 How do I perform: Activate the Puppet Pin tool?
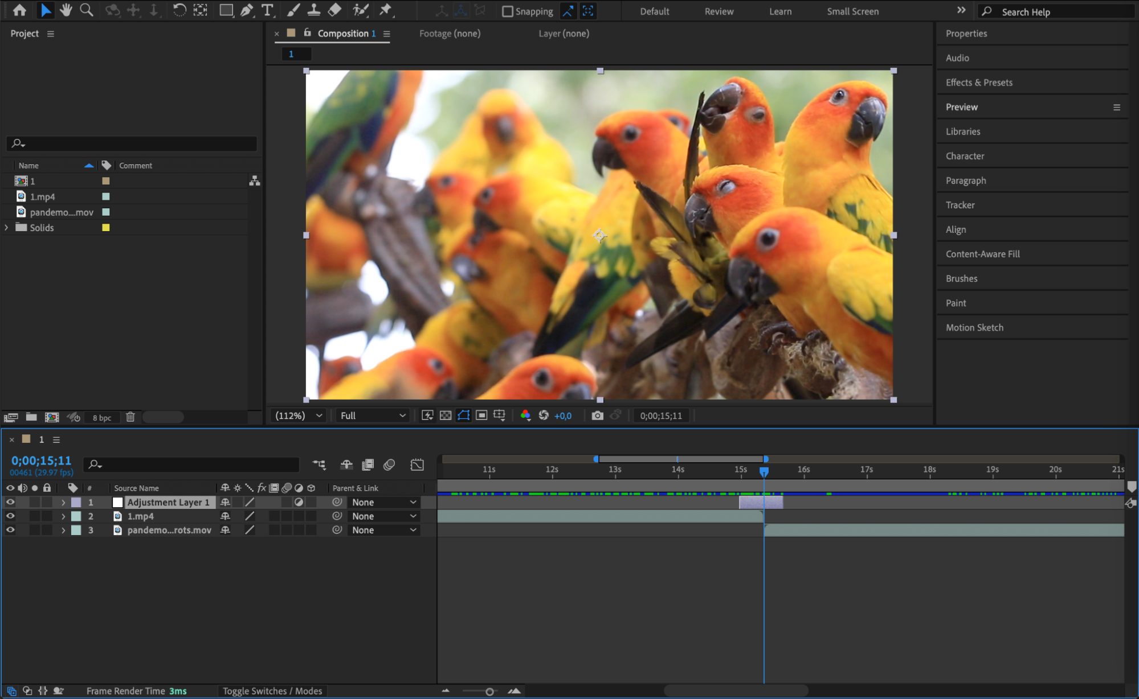pos(386,10)
